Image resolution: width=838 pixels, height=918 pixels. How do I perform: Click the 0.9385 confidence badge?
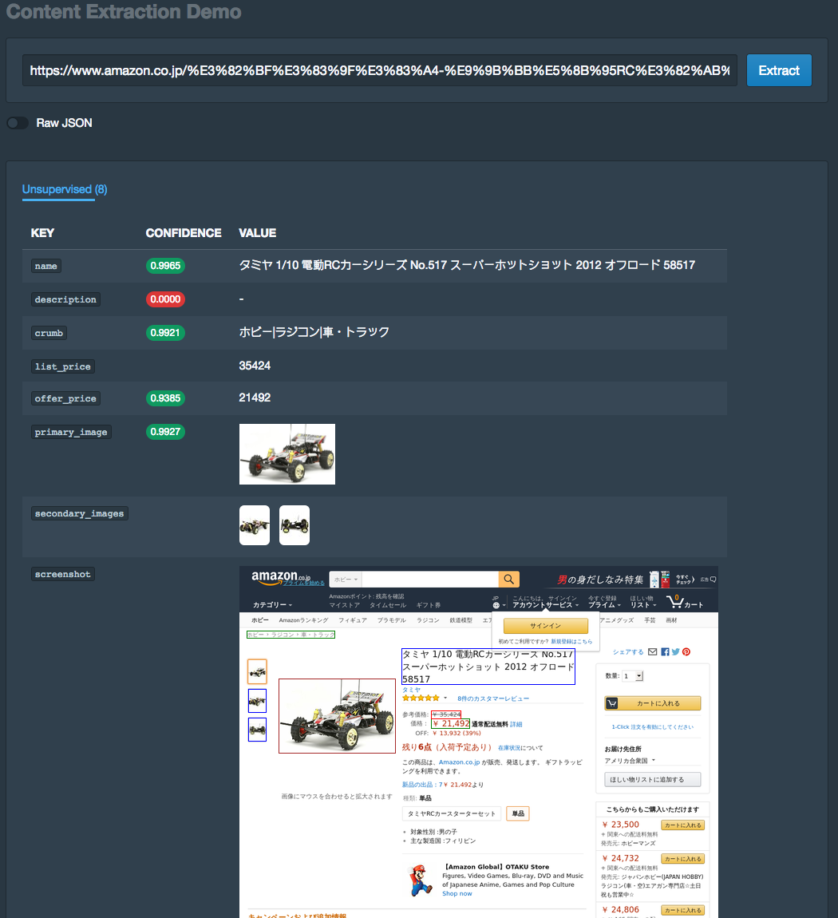165,398
